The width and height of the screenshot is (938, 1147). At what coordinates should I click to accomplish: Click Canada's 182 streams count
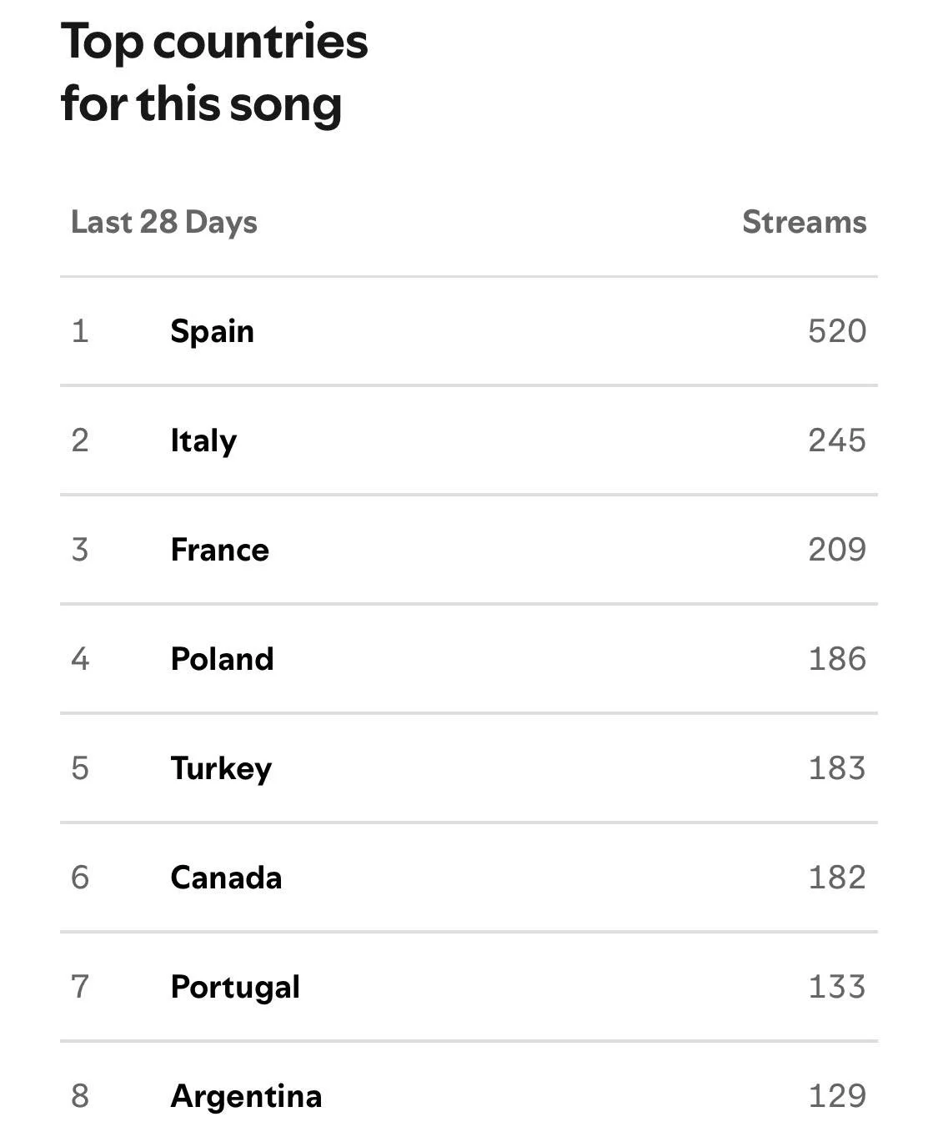point(836,878)
